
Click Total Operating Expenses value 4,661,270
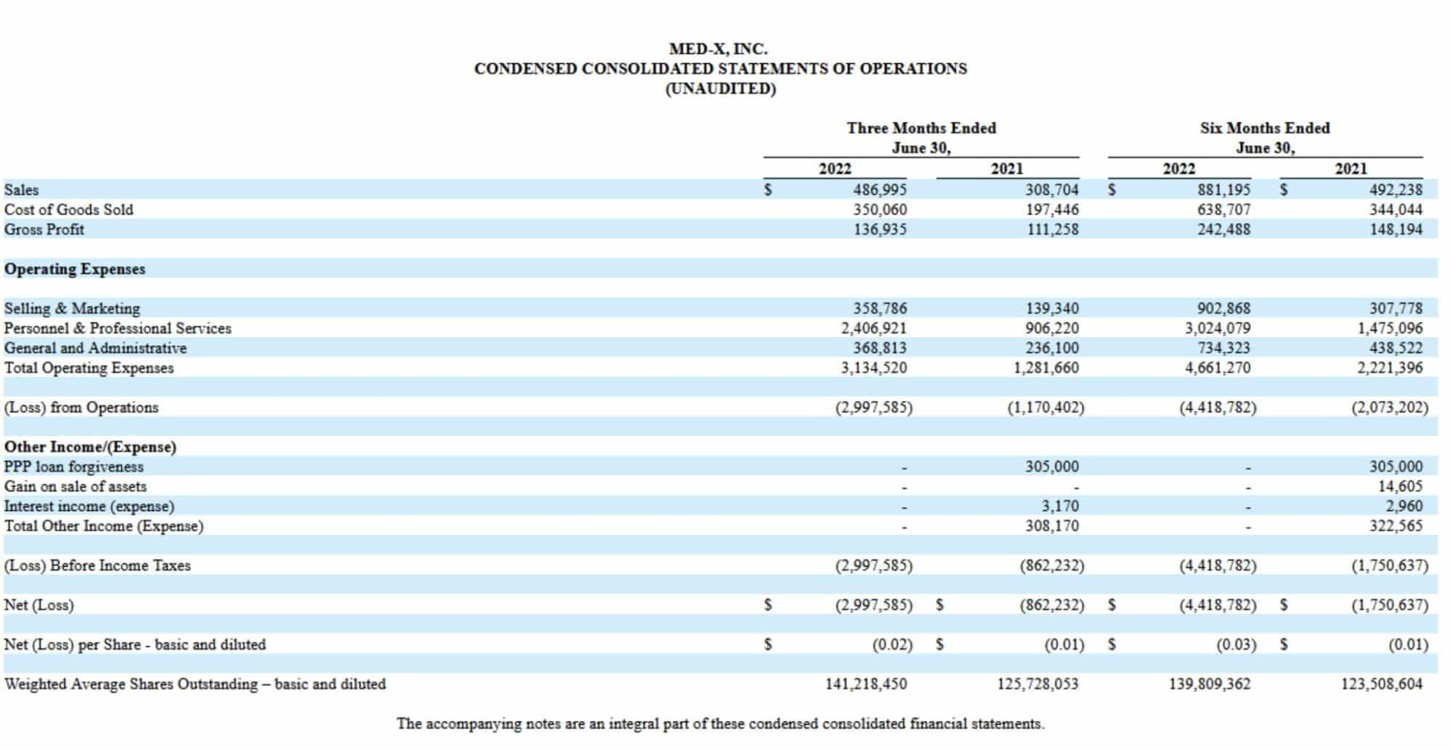click(x=1218, y=368)
